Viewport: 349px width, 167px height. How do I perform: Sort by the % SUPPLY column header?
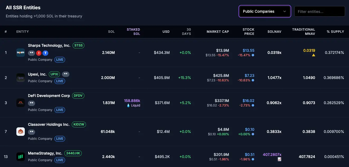coord(336,32)
